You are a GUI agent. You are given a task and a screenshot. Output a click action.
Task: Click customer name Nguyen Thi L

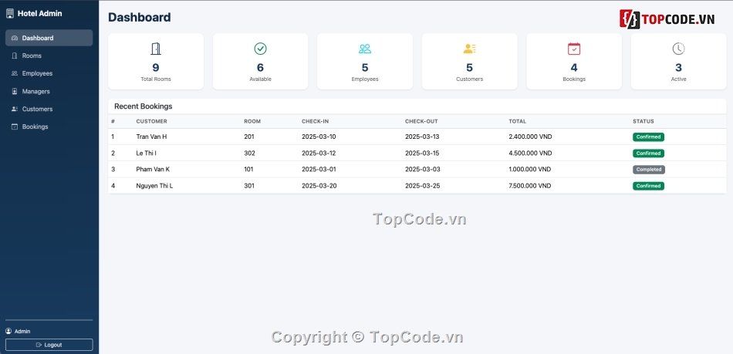click(155, 186)
